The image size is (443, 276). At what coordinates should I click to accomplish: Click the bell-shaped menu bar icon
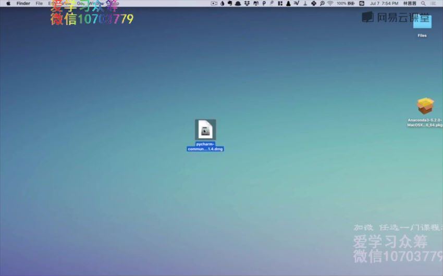click(238, 4)
